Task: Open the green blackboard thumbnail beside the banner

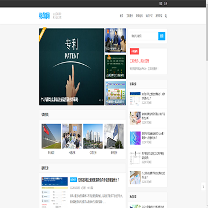Action: tap(116, 67)
